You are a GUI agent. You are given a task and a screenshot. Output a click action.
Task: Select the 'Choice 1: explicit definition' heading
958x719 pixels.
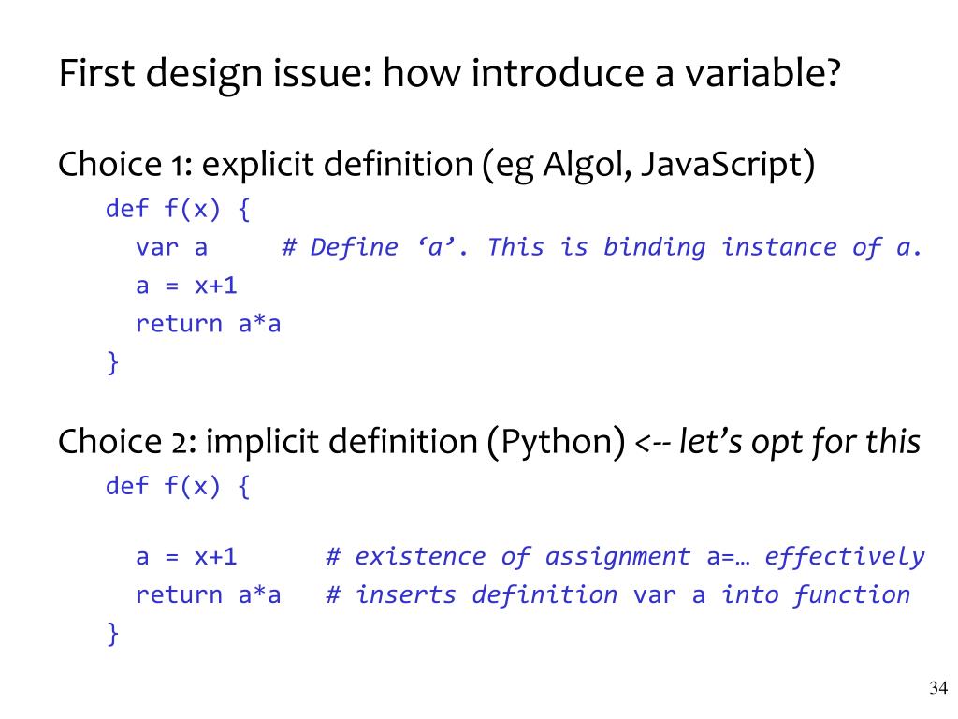coord(265,165)
